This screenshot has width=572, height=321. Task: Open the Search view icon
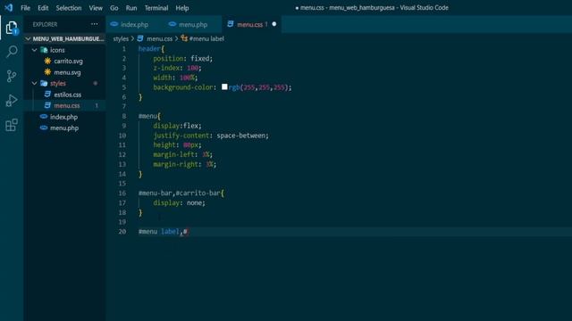point(12,52)
